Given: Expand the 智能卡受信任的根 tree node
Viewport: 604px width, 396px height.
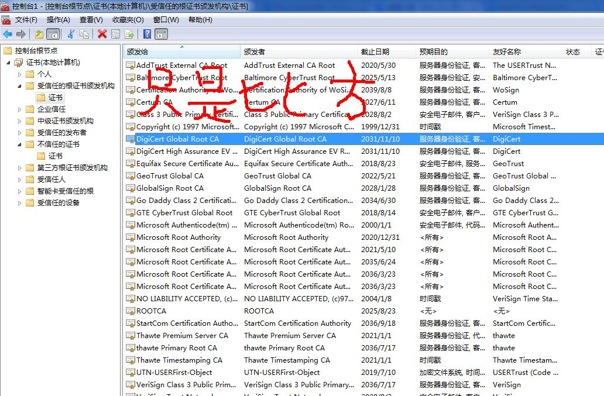Looking at the screenshot, I should coord(19,191).
